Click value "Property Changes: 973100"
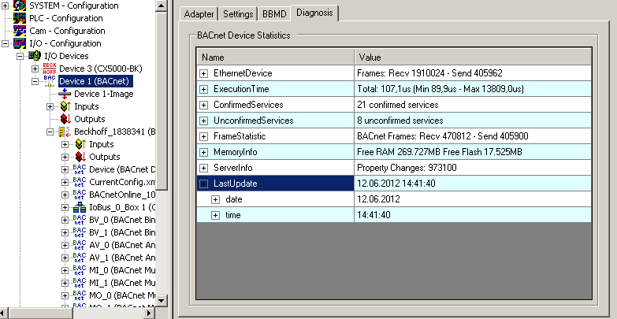617x319 pixels. (407, 168)
